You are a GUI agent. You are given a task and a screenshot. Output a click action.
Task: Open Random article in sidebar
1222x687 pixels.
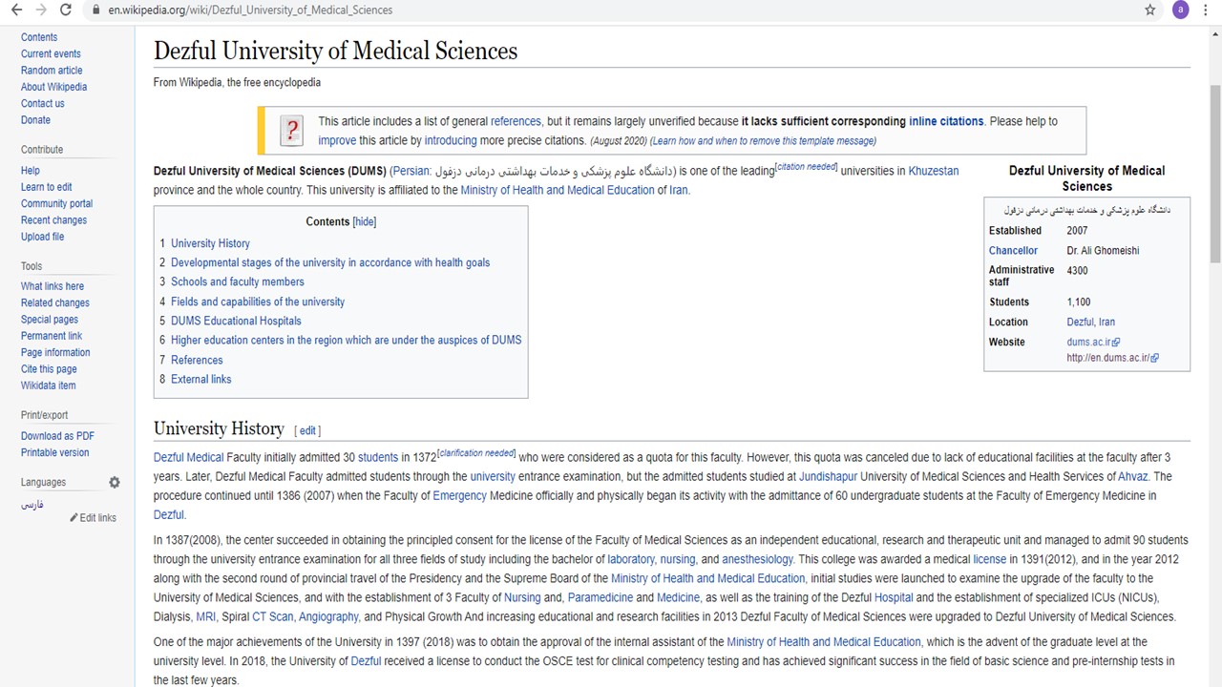pyautogui.click(x=52, y=71)
